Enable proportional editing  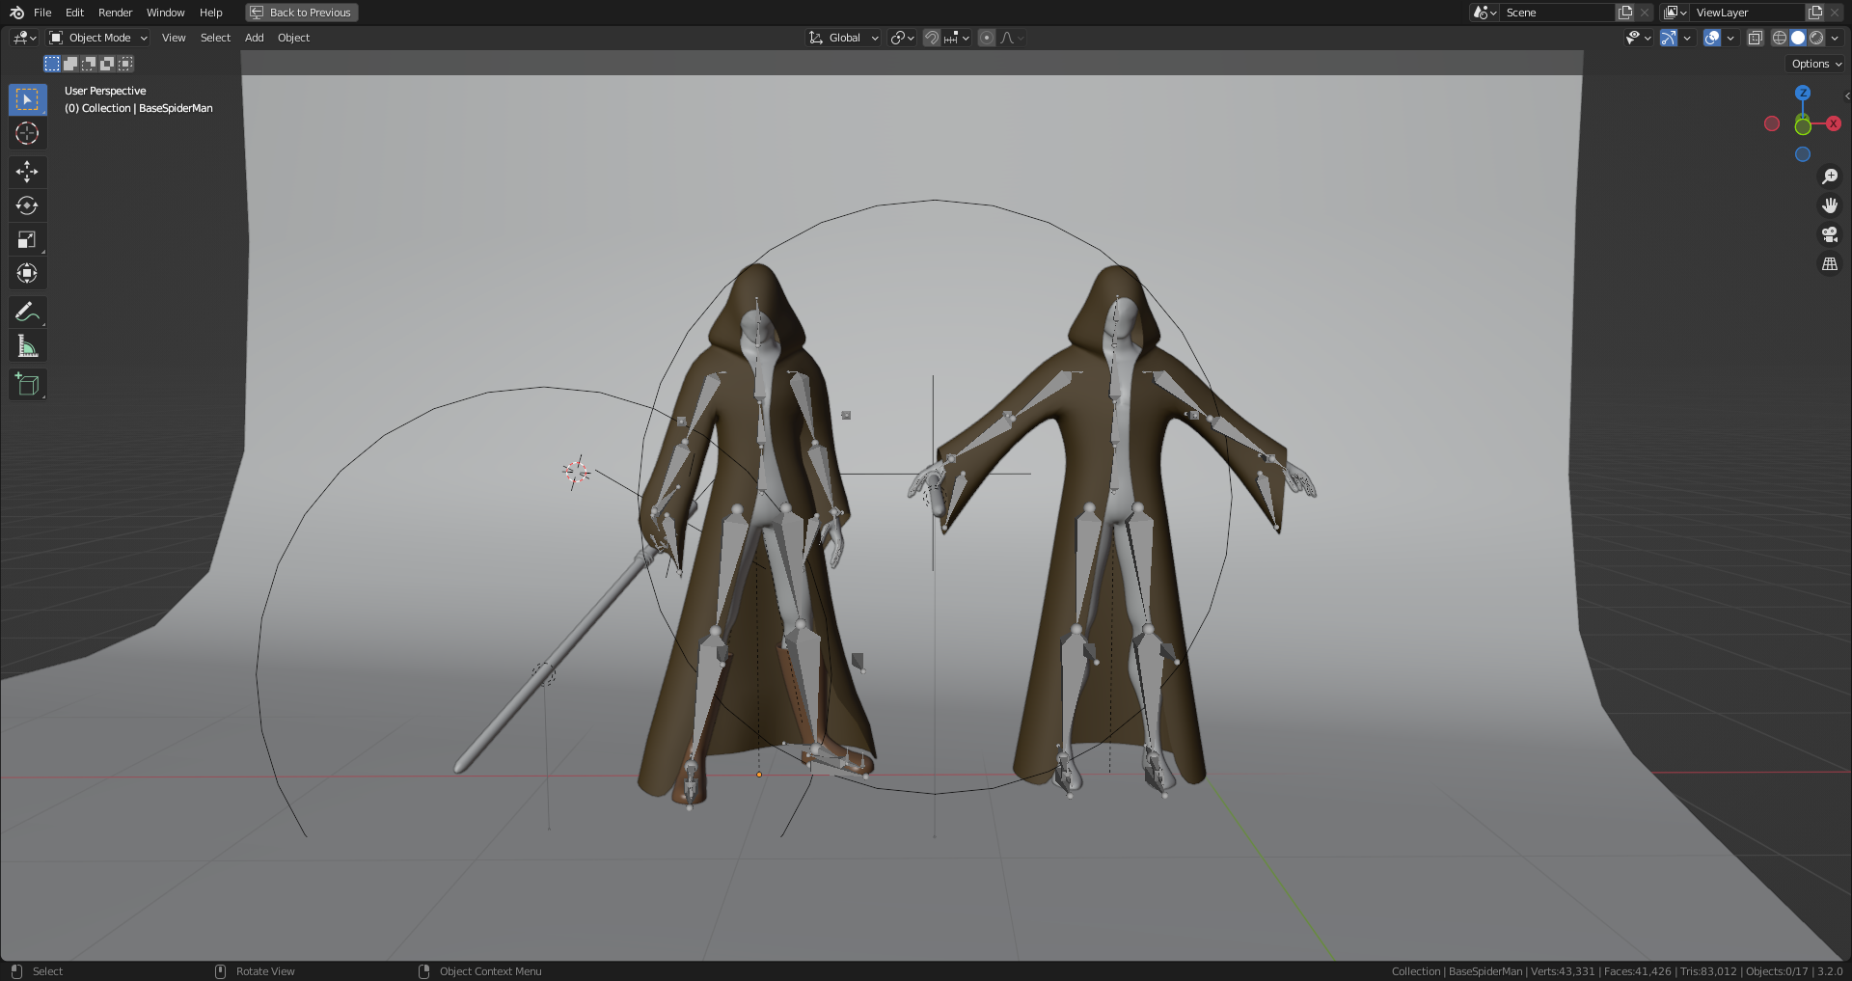coord(986,38)
